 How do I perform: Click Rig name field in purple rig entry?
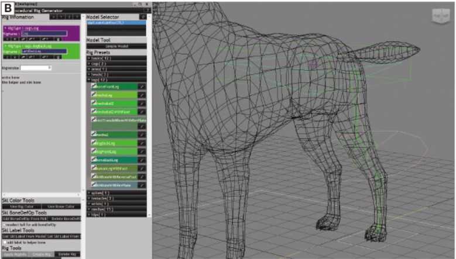[44, 34]
